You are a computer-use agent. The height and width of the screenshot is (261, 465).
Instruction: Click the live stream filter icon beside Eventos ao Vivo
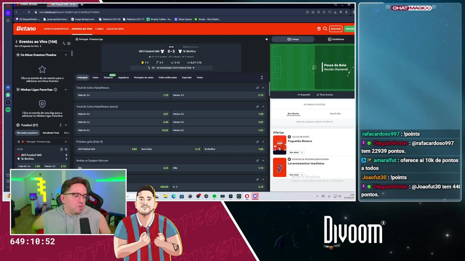click(69, 43)
